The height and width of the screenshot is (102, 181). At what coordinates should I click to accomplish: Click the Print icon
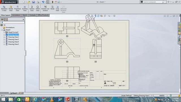coord(38,2)
